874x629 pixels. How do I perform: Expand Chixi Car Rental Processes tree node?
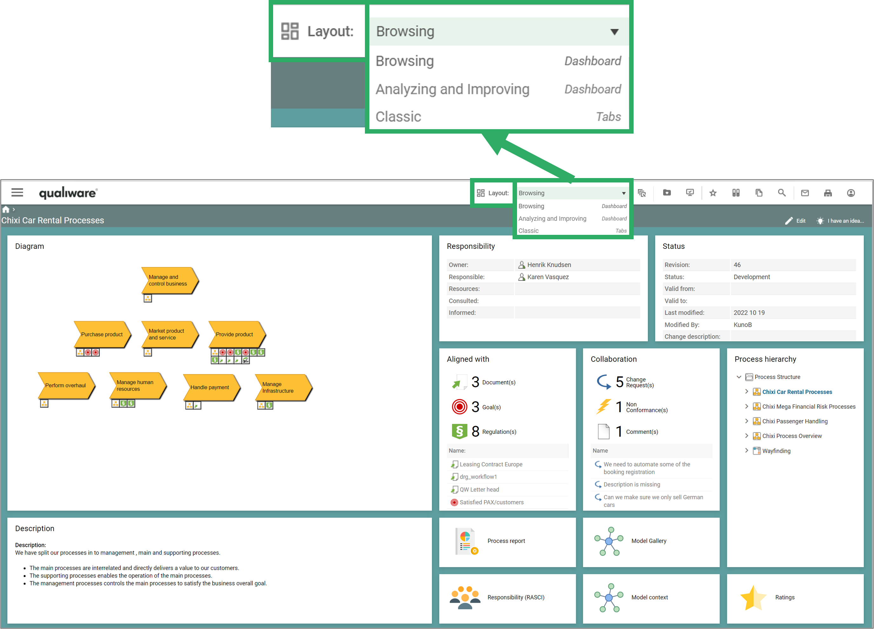[746, 391]
